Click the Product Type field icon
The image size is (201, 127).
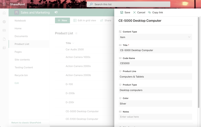(120, 85)
